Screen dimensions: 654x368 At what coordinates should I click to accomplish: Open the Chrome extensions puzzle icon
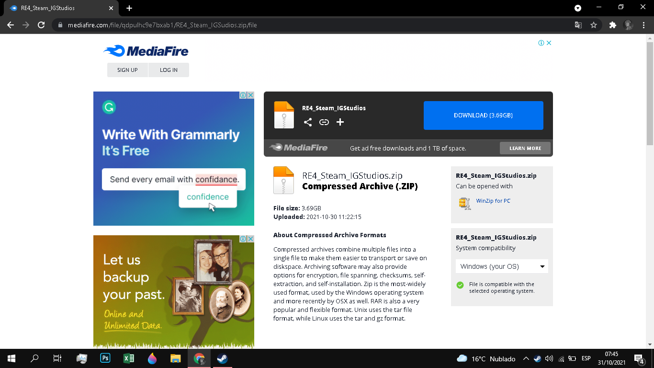click(612, 25)
